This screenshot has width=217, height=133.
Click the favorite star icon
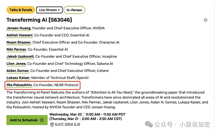coord(205,20)
